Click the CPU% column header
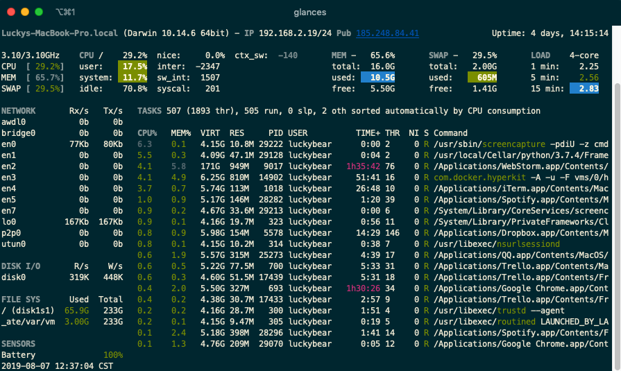 pos(147,133)
